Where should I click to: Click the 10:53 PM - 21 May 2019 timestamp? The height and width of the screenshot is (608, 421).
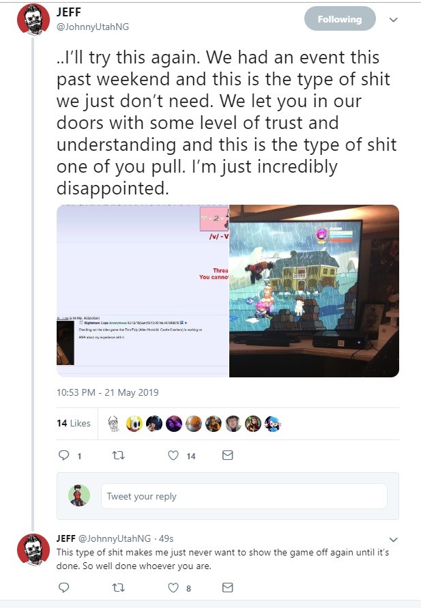107,392
